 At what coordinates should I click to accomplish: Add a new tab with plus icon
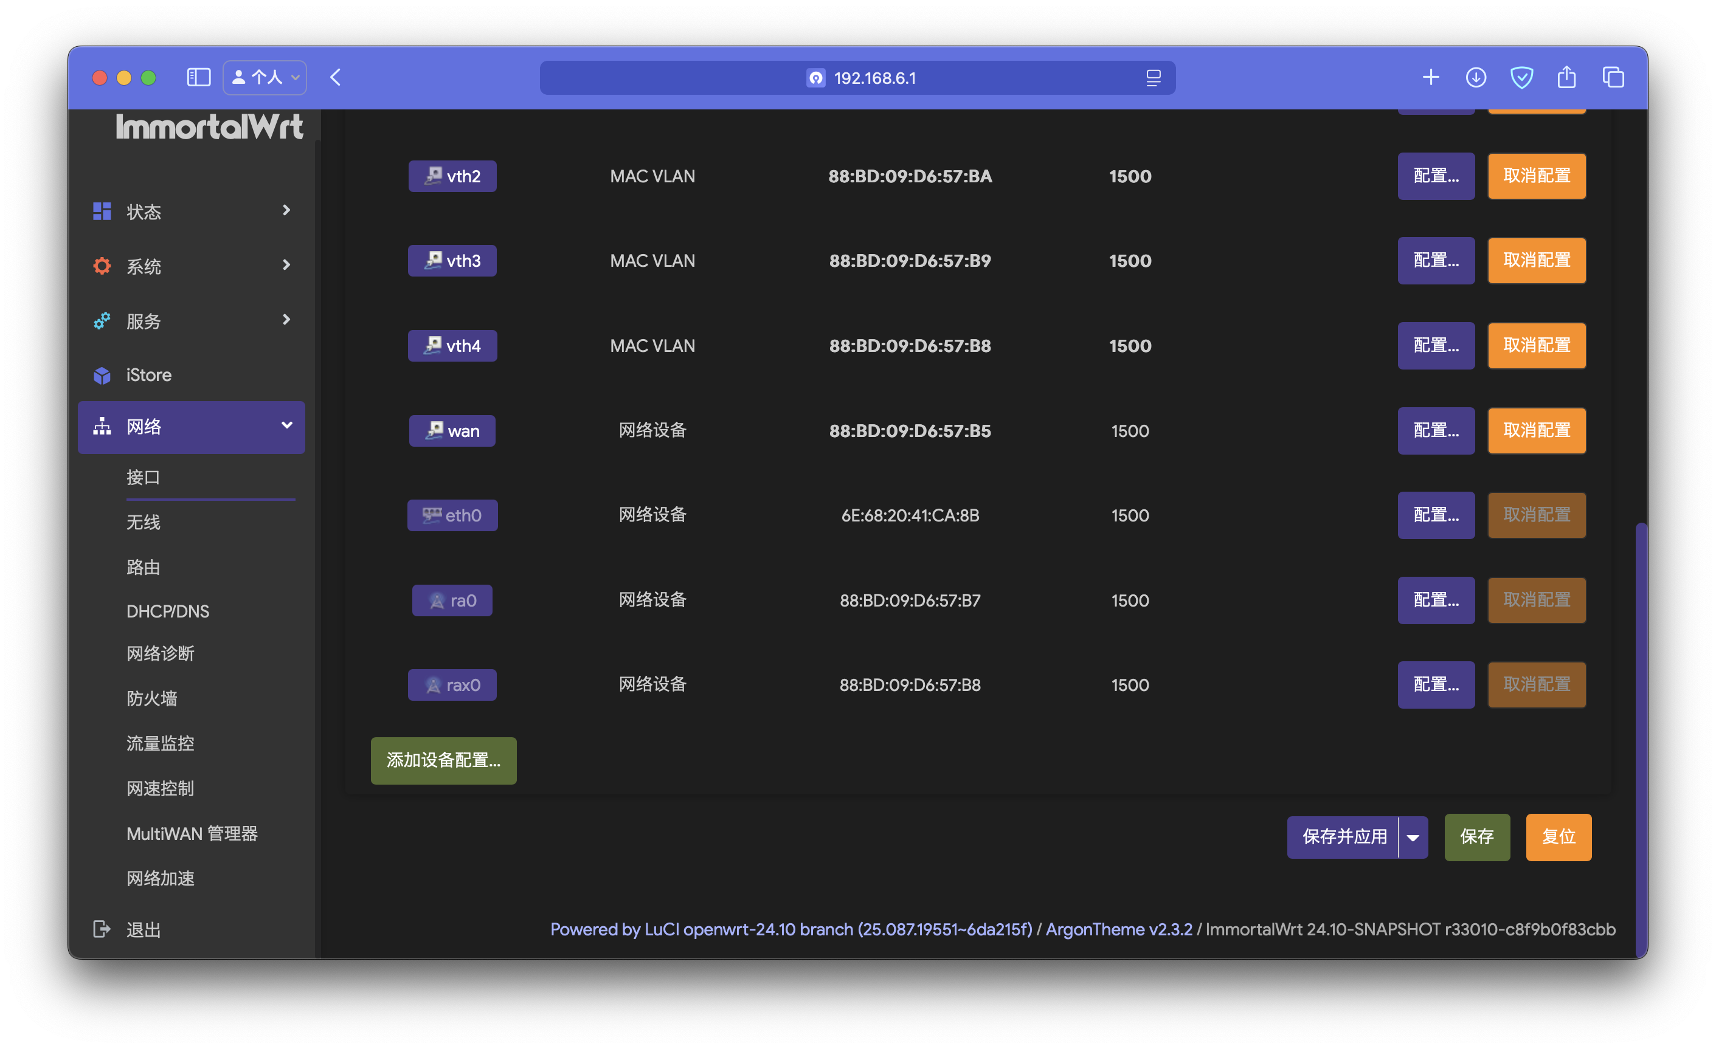click(x=1430, y=77)
